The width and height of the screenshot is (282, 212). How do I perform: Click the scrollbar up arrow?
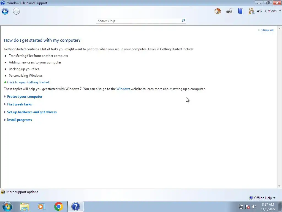pos(279,28)
